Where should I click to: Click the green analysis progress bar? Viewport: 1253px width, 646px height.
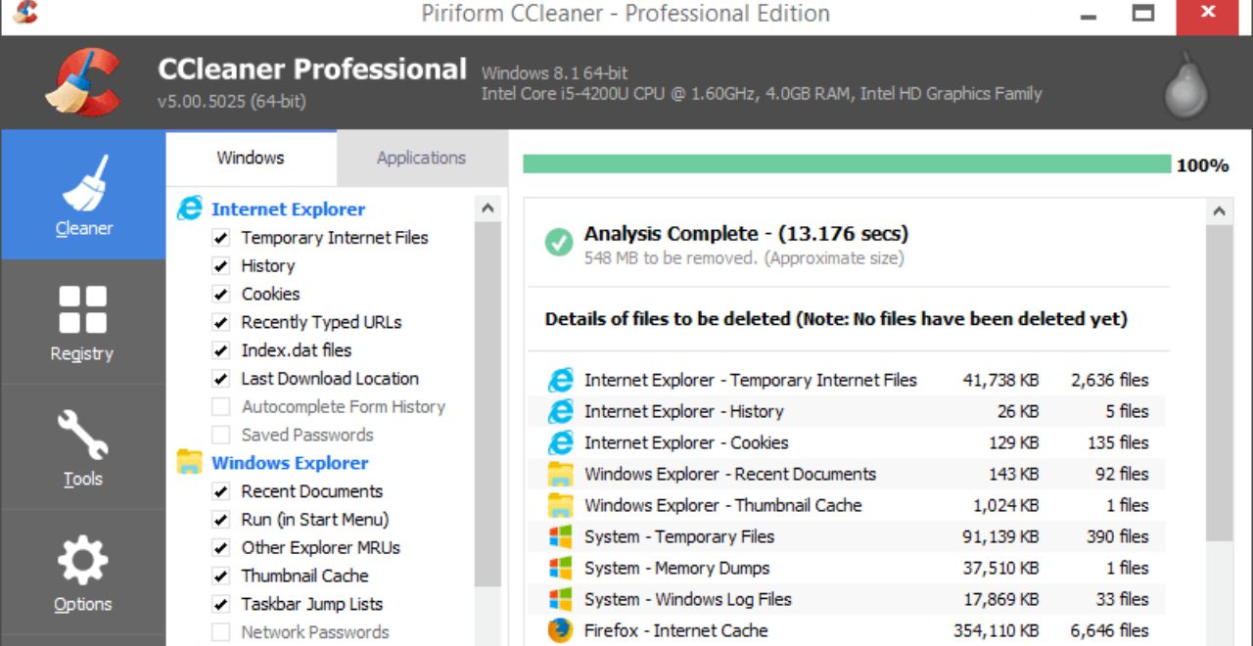[x=847, y=163]
